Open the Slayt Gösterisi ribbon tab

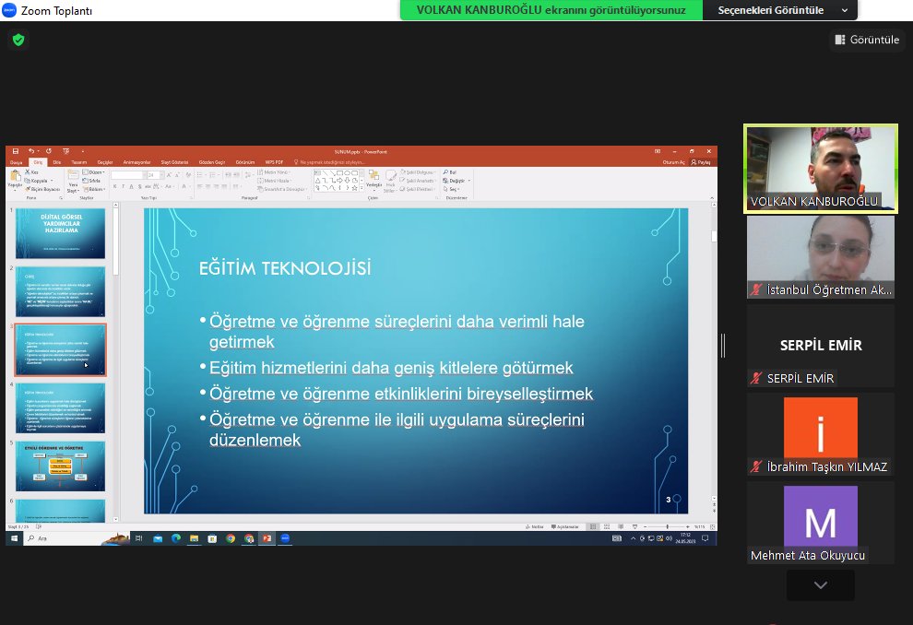(174, 162)
